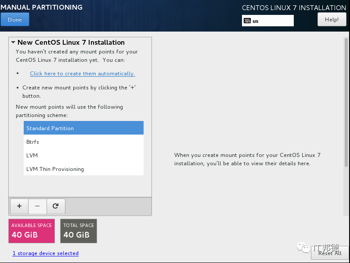350x263 pixels.
Task: Click the reload storage configuration icon
Action: (x=56, y=206)
